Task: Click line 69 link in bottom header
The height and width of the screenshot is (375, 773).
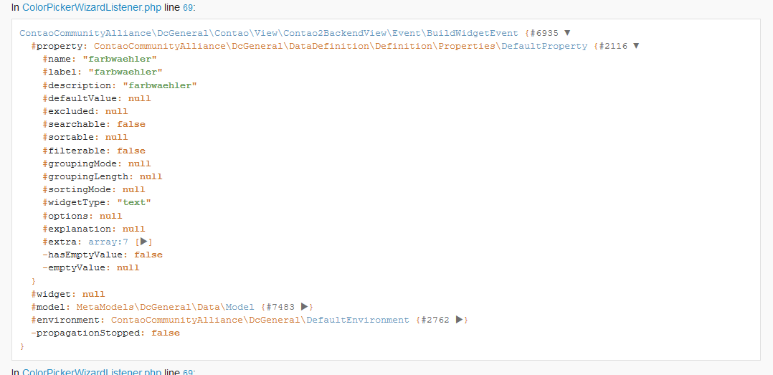Action: 188,372
